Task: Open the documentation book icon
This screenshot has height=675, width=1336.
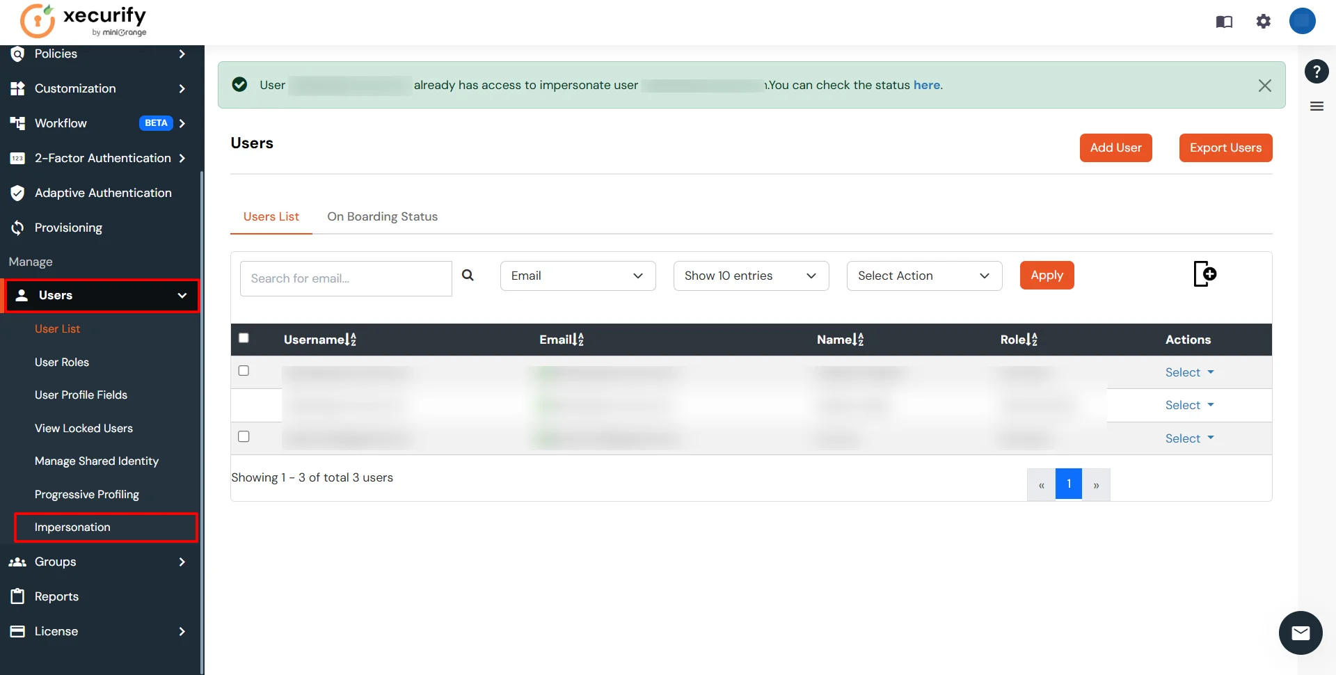Action: [1225, 22]
